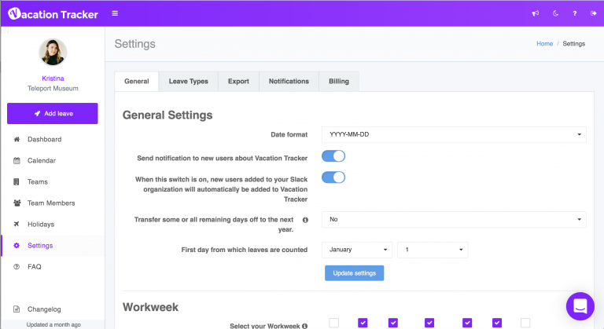Open the Billing tab
The height and width of the screenshot is (329, 604).
point(339,81)
